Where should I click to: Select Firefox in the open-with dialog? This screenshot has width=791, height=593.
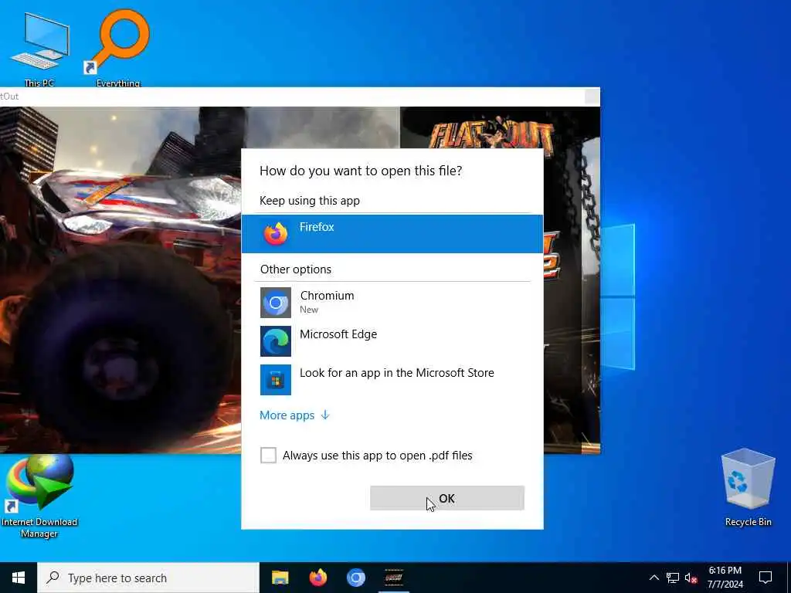[392, 233]
